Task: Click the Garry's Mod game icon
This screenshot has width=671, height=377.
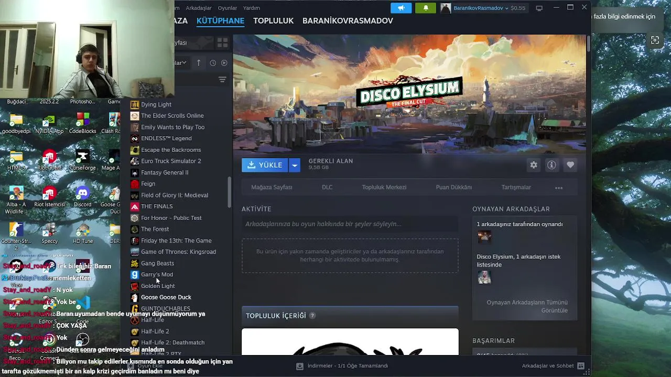Action: pos(135,274)
